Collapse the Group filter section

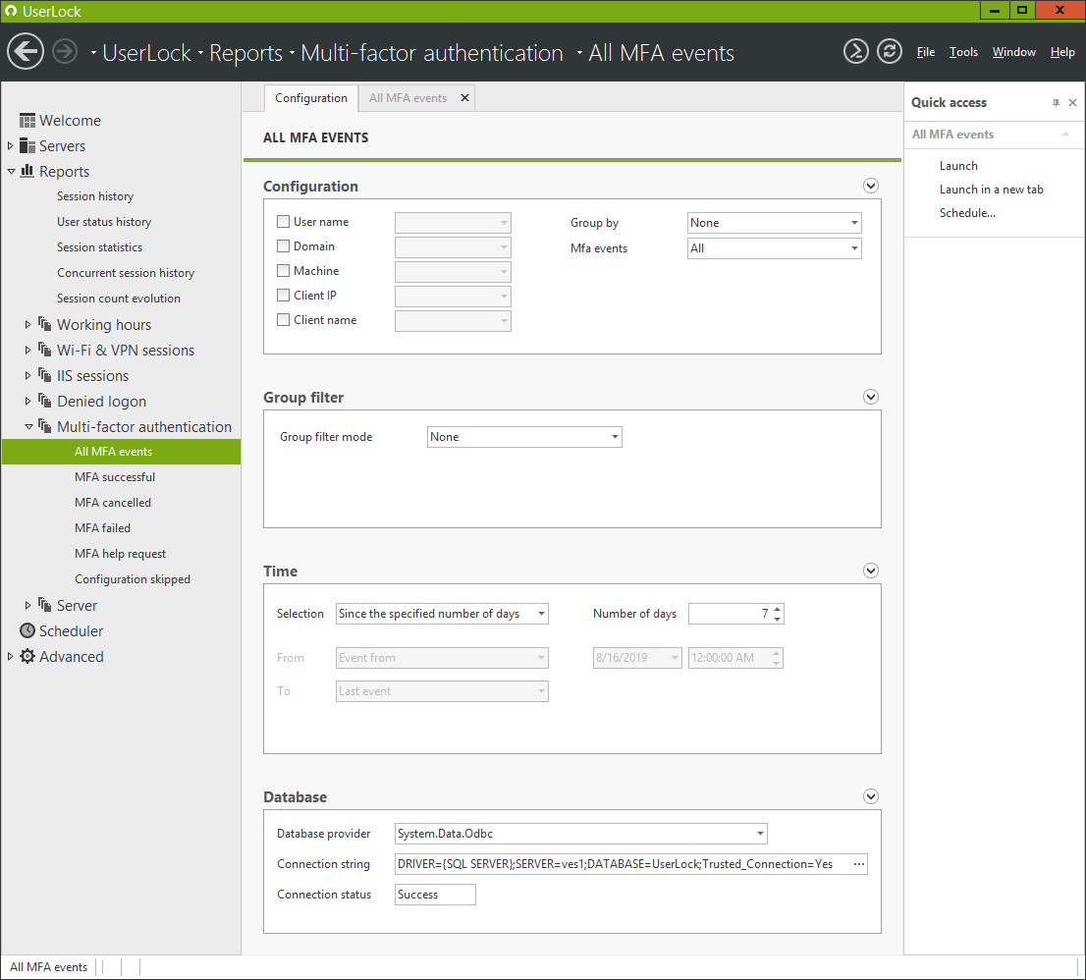(x=871, y=397)
